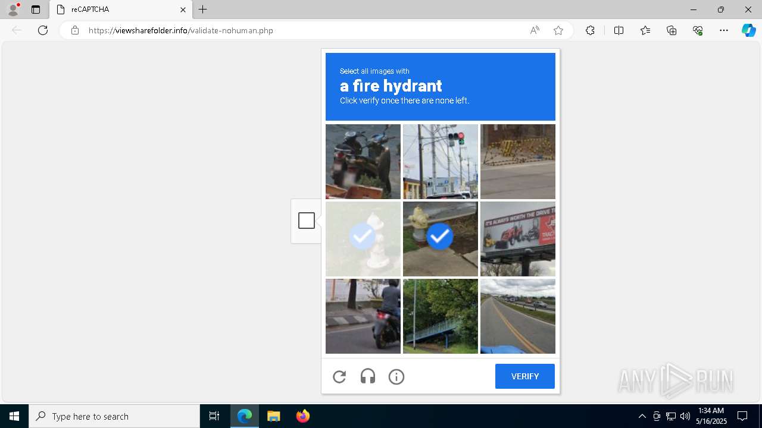The width and height of the screenshot is (762, 428).
Task: Click the Edge taskbar icon
Action: click(x=245, y=416)
